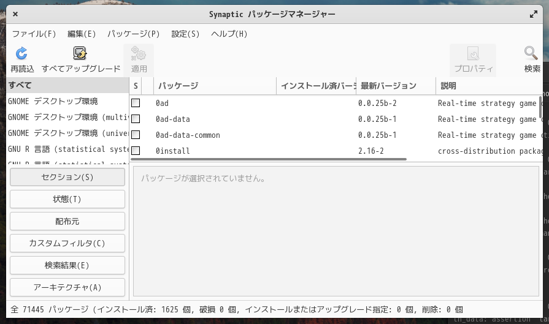
Task: Select the 0install package name
Action: 173,151
